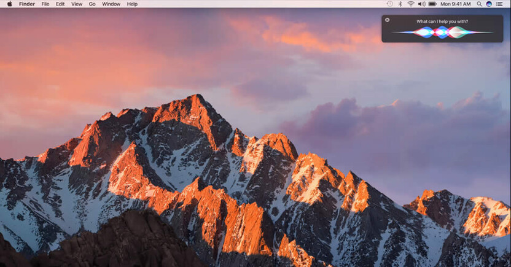The image size is (511, 267).
Task: Click the Siri icon in menu bar
Action: (489, 4)
